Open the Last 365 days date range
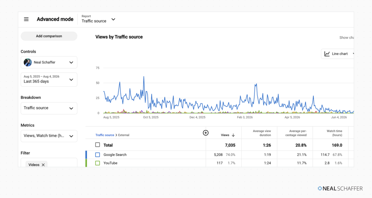Image resolution: width=372 pixels, height=198 pixels. click(49, 80)
